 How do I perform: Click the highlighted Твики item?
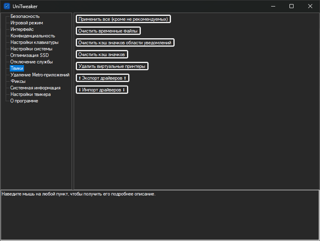[17, 68]
